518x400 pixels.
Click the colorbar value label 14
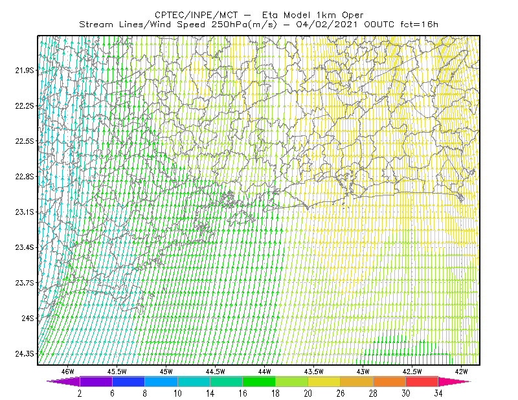[210, 394]
